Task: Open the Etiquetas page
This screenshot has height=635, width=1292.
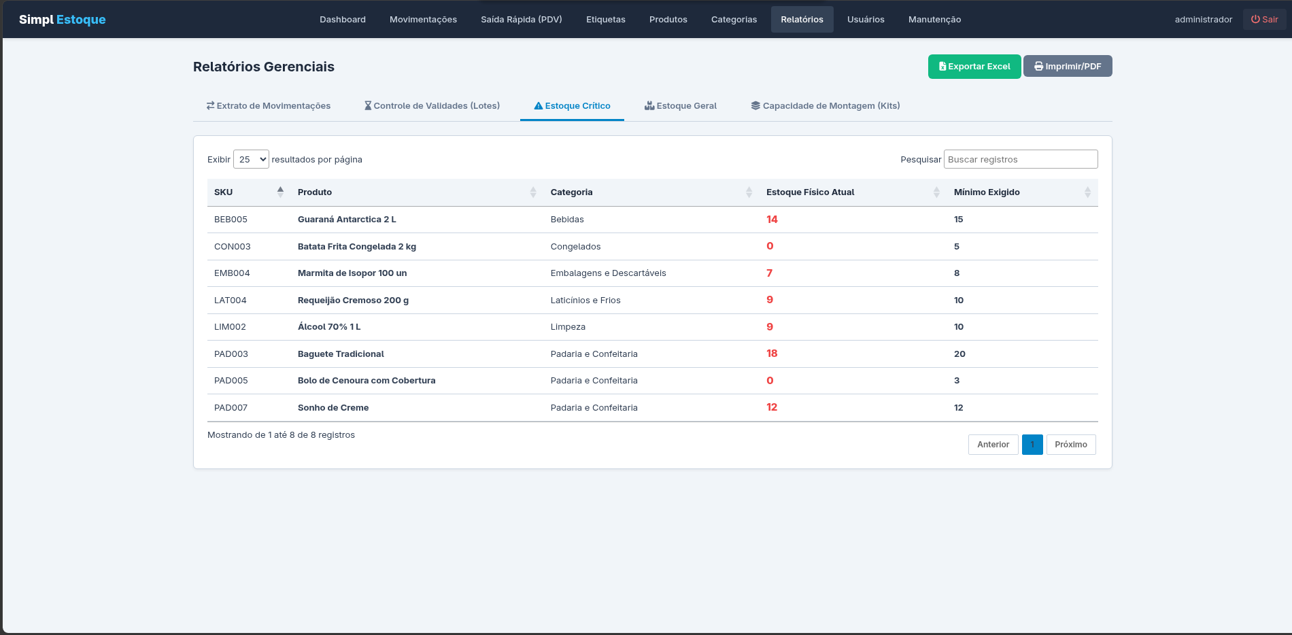Action: coord(606,20)
